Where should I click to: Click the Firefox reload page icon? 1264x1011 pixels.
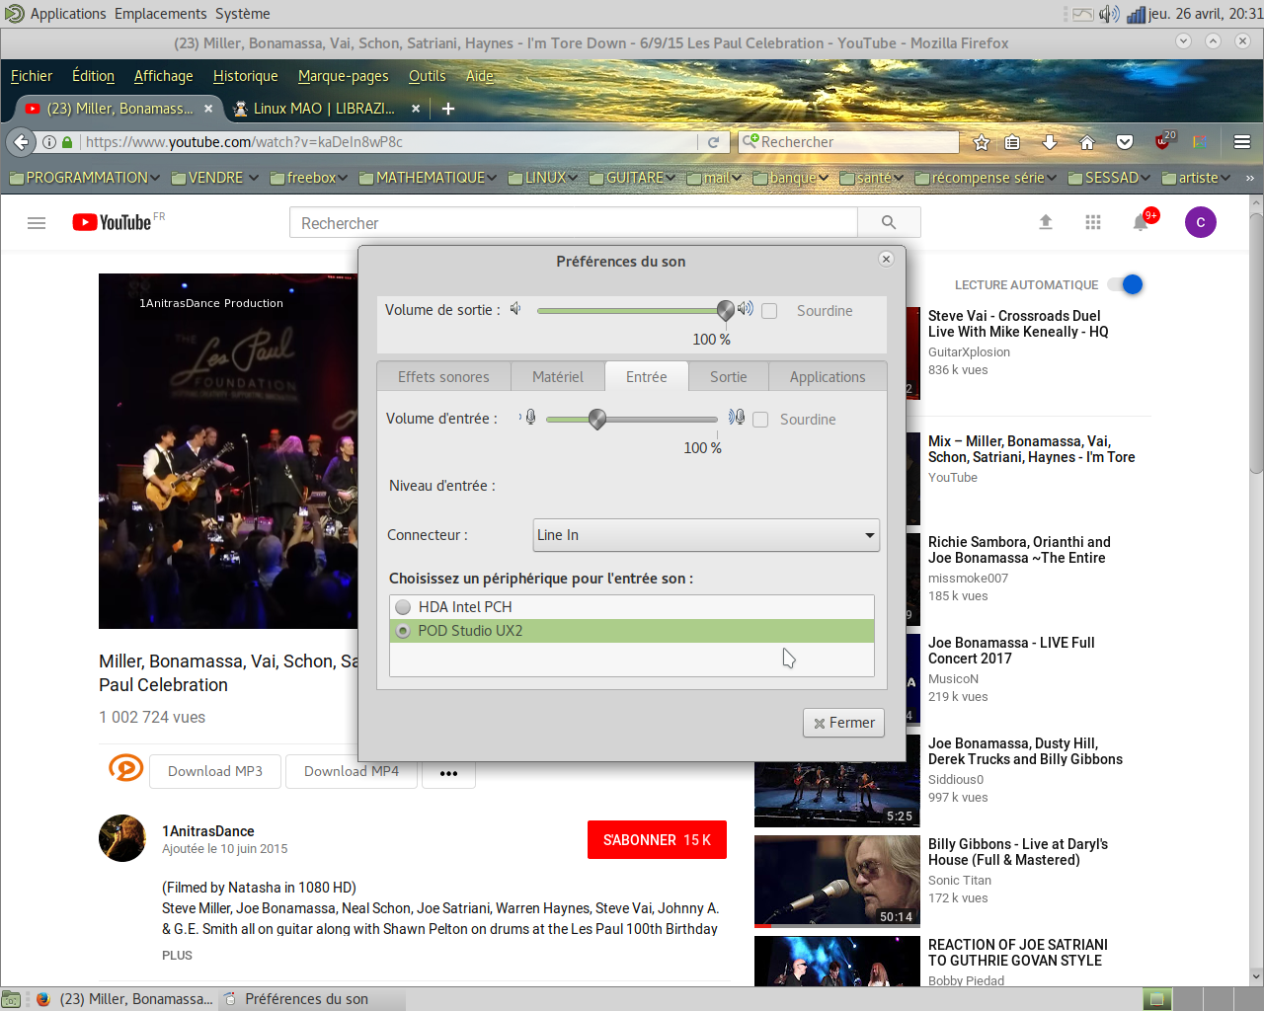pos(713,142)
